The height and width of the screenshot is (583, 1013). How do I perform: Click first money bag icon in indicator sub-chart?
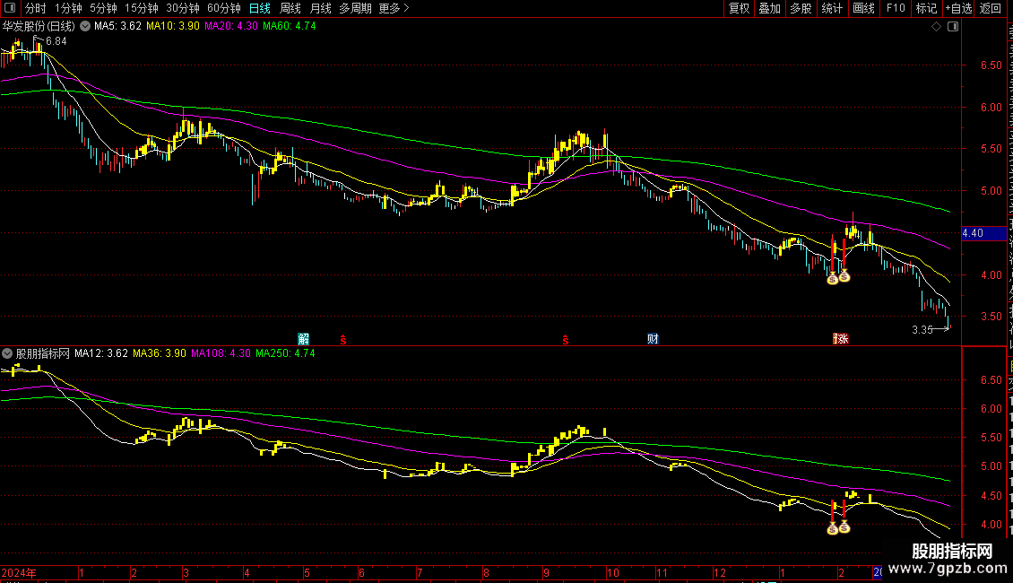coord(832,528)
